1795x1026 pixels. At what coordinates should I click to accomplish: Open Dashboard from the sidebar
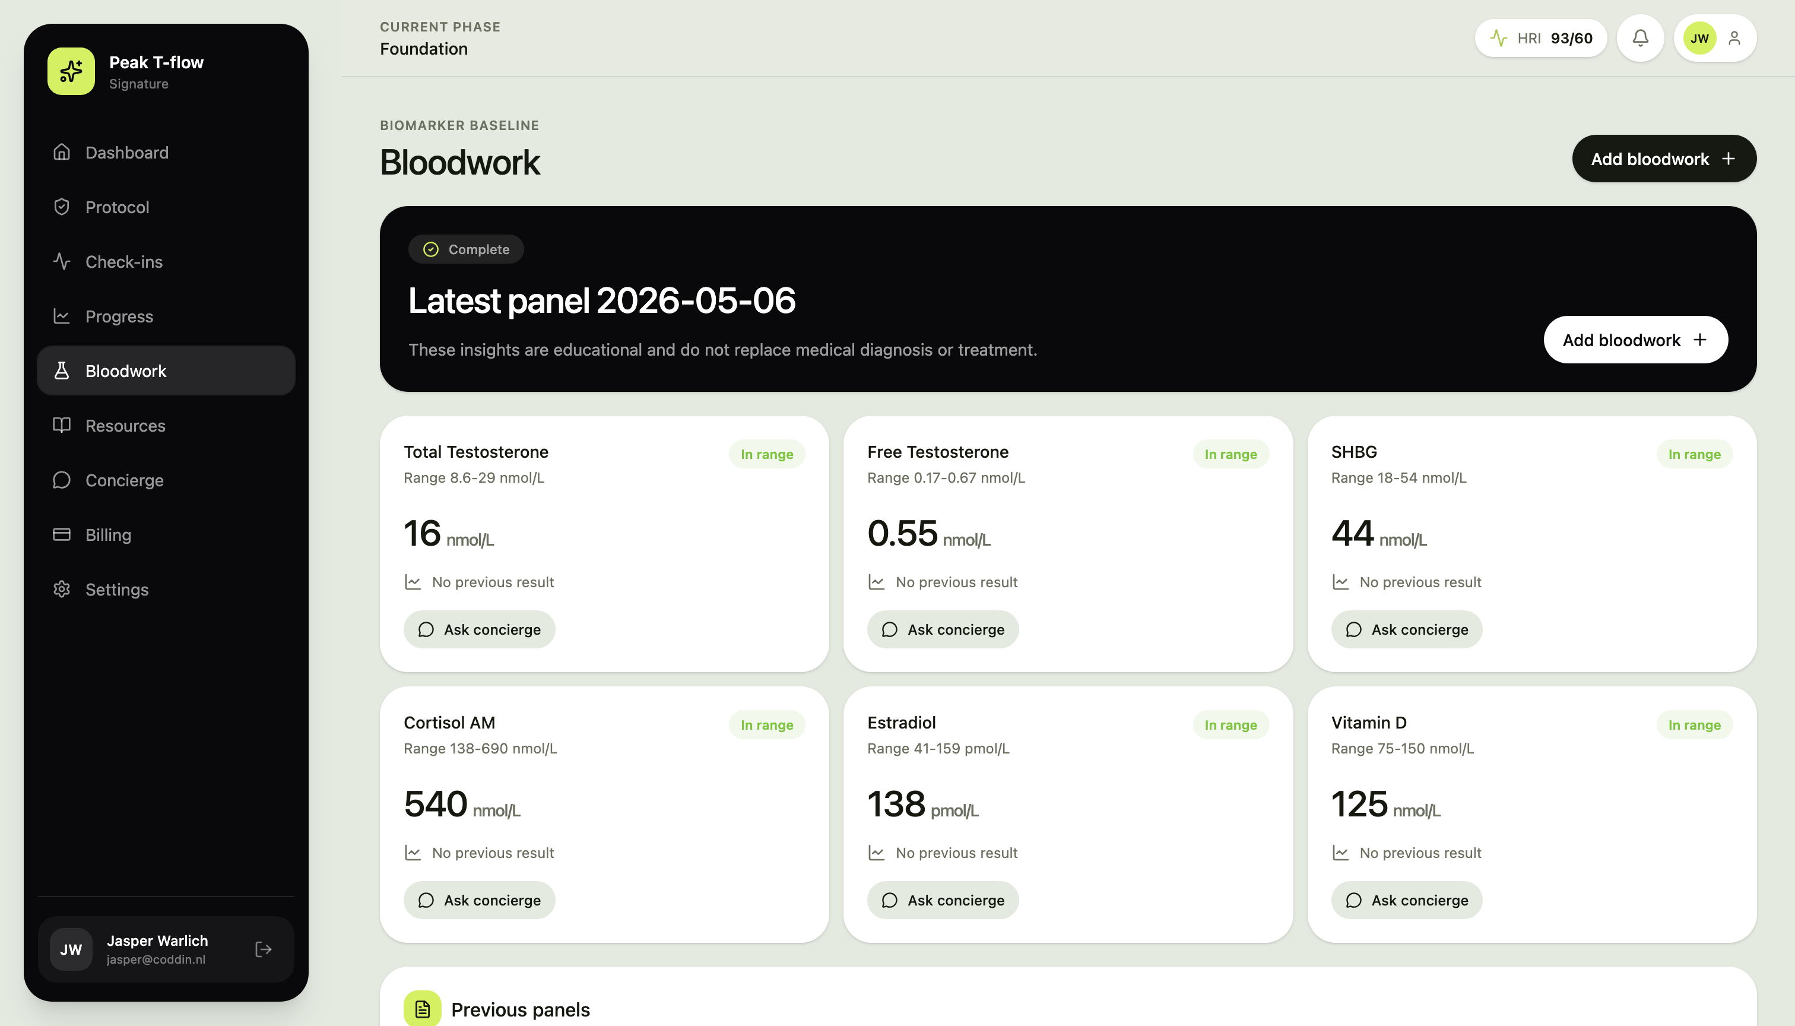tap(166, 152)
